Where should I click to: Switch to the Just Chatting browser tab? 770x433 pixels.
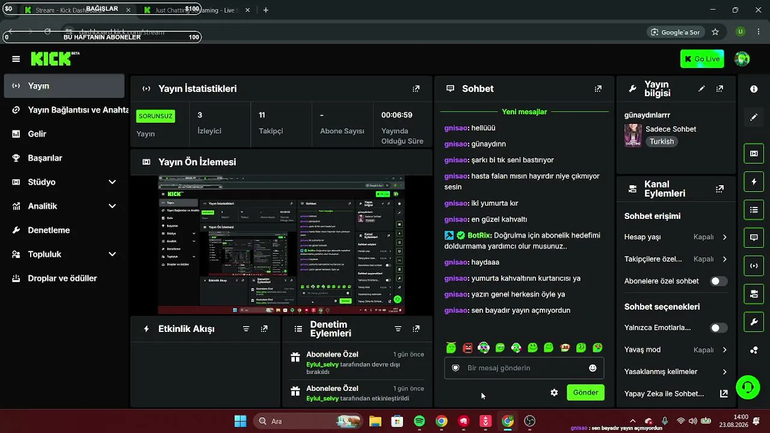pyautogui.click(x=196, y=10)
